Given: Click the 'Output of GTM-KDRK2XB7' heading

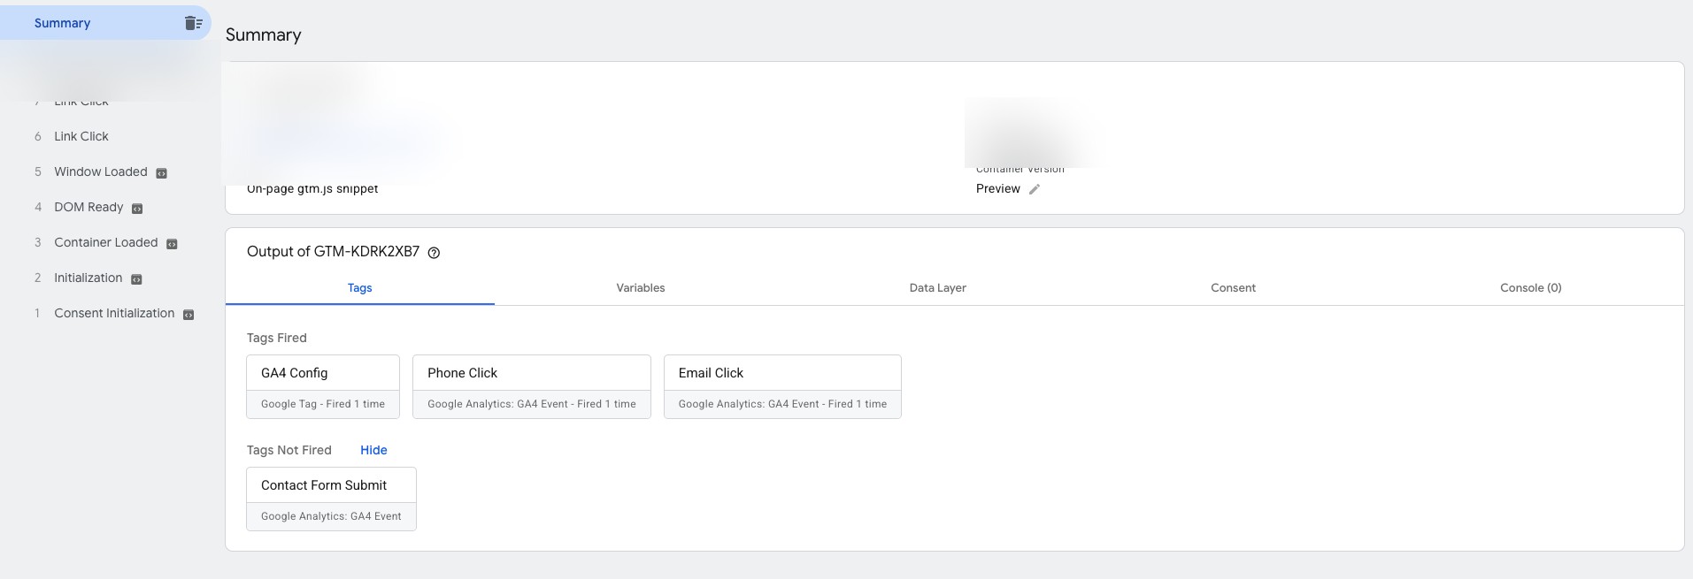Looking at the screenshot, I should (333, 252).
